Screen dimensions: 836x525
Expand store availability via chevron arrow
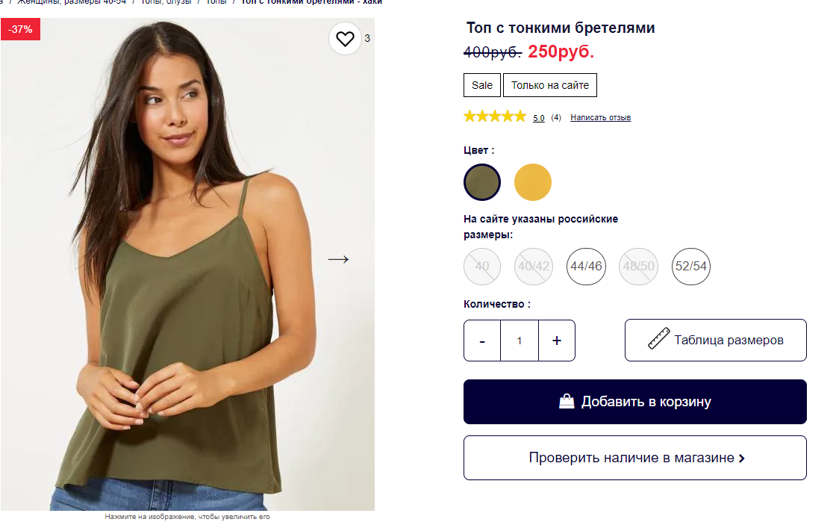tap(742, 458)
